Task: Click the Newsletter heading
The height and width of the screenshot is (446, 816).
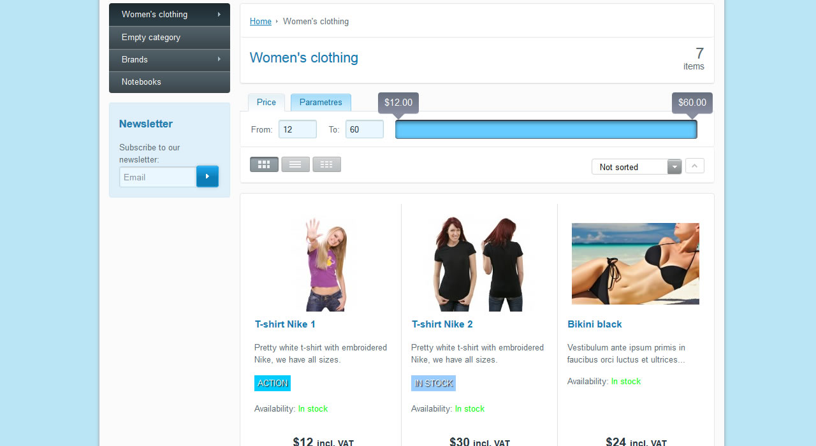Action: (x=146, y=124)
